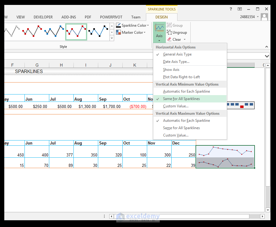Viewport: 276px width, 227px height.
Task: Open the Clear dropdown arrow
Action: pyautogui.click(x=185, y=40)
